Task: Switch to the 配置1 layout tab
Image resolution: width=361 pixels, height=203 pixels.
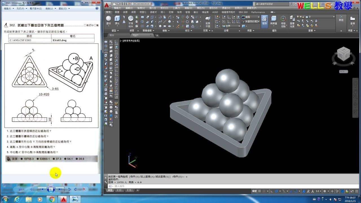Action: pos(120,190)
